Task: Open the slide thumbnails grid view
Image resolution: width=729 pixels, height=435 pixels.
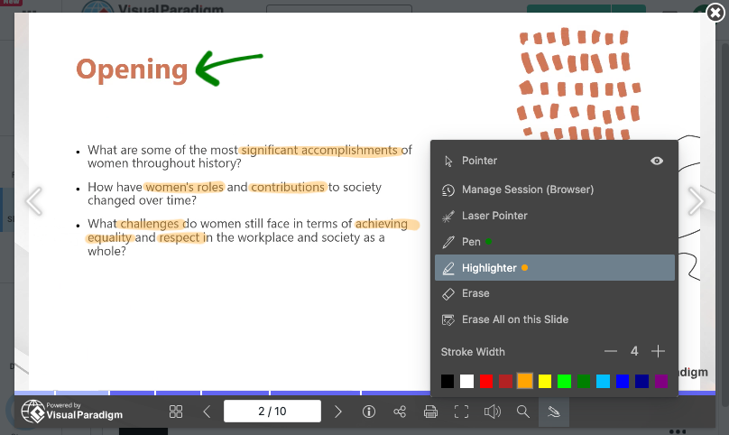Action: point(176,412)
